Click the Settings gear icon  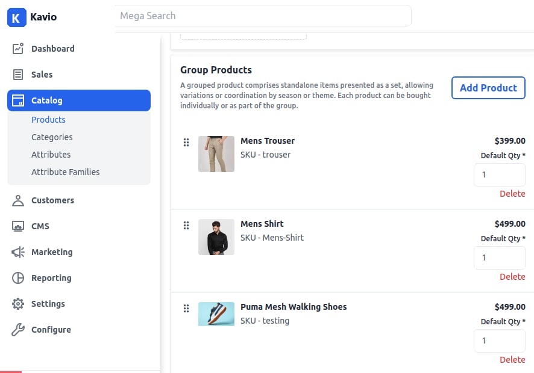pyautogui.click(x=17, y=304)
